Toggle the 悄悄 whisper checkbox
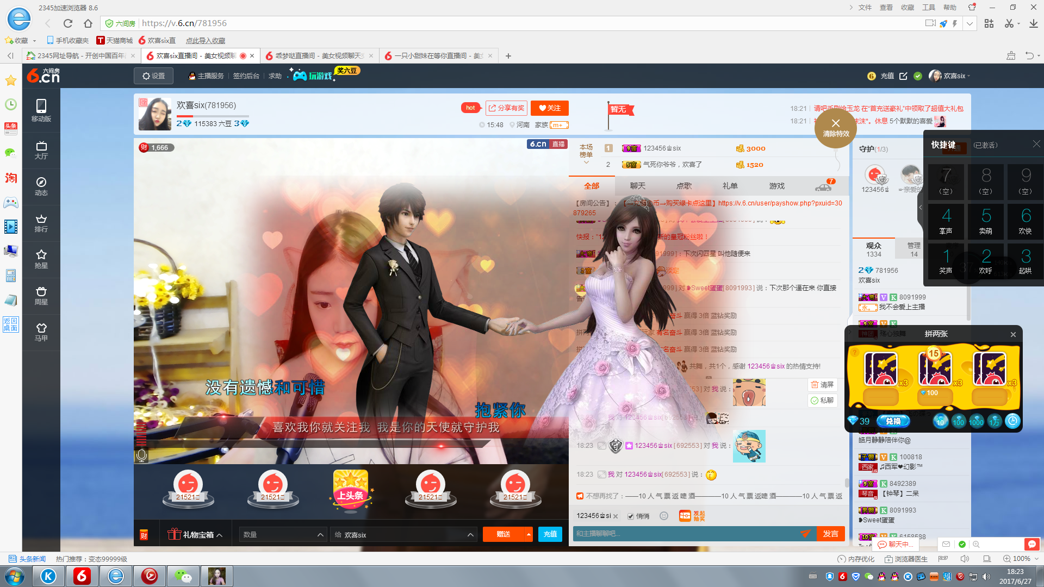1044x587 pixels. (x=631, y=516)
